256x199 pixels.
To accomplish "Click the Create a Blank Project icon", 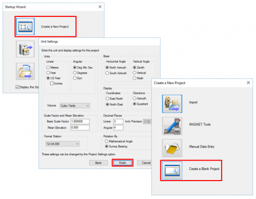I will tap(172, 170).
